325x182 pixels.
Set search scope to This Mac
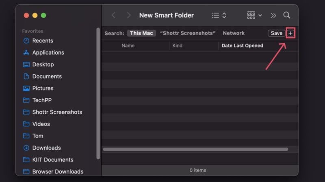coord(141,33)
